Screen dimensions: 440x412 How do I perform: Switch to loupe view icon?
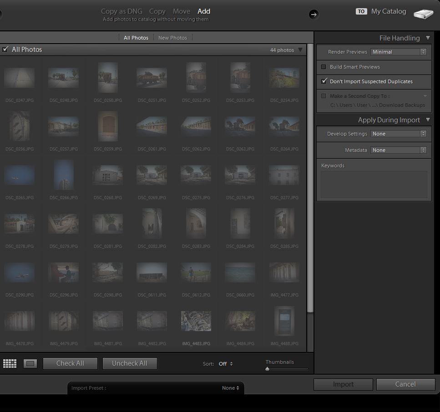[x=30, y=363]
